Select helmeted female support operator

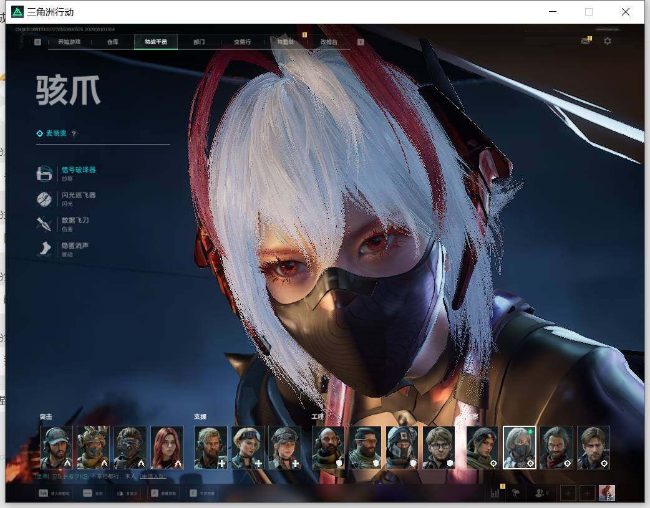pyautogui.click(x=285, y=447)
